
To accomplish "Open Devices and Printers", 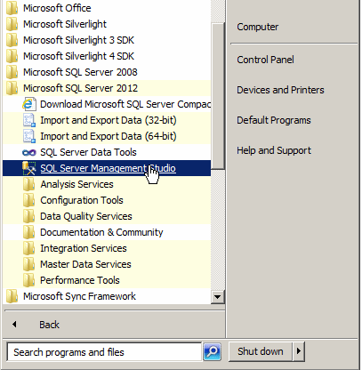I will (x=280, y=90).
